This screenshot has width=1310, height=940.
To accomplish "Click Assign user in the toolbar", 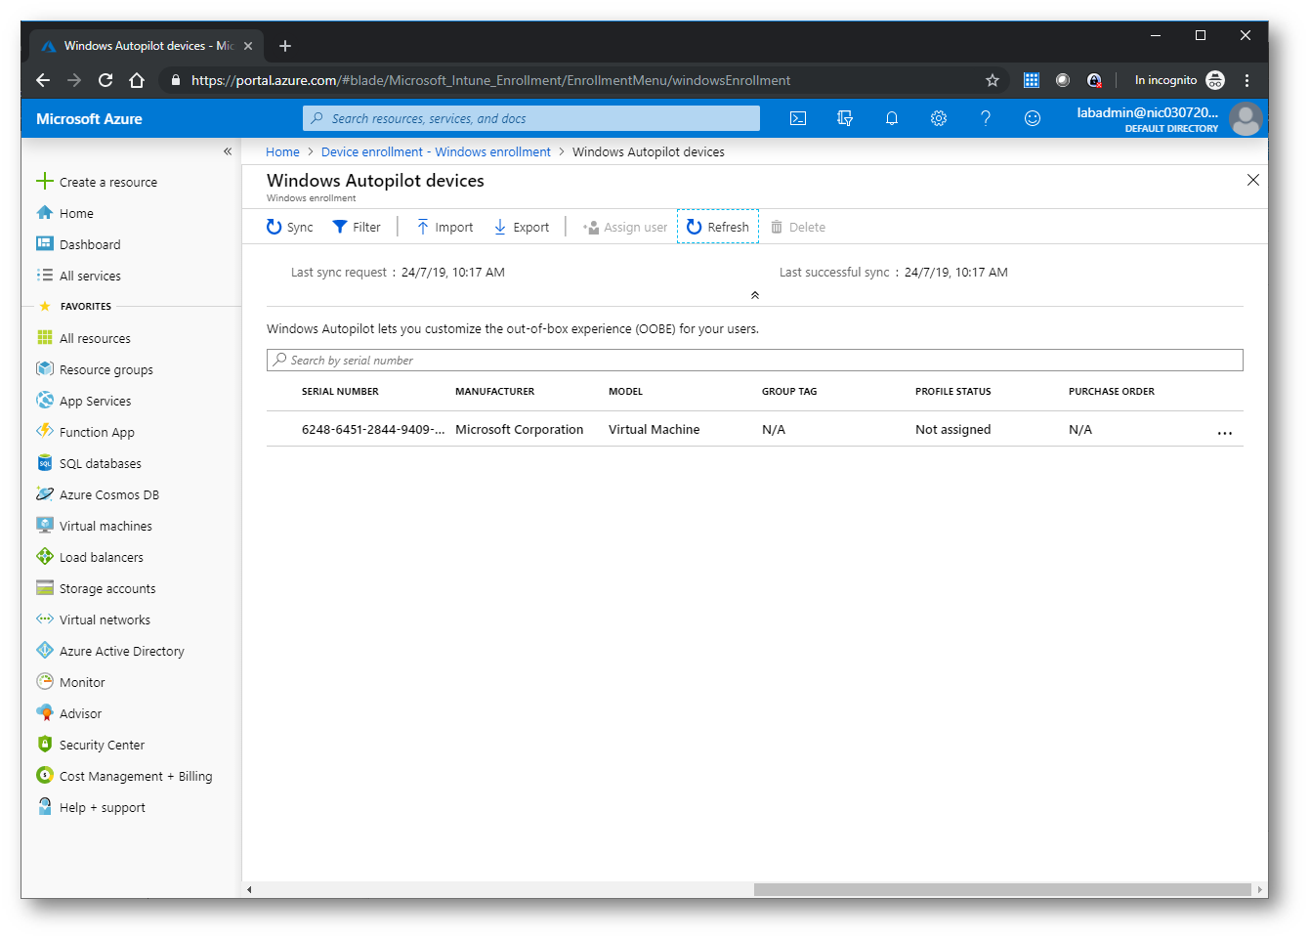I will (x=625, y=227).
